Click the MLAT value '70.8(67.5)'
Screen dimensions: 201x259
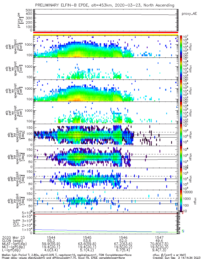click(x=159, y=244)
